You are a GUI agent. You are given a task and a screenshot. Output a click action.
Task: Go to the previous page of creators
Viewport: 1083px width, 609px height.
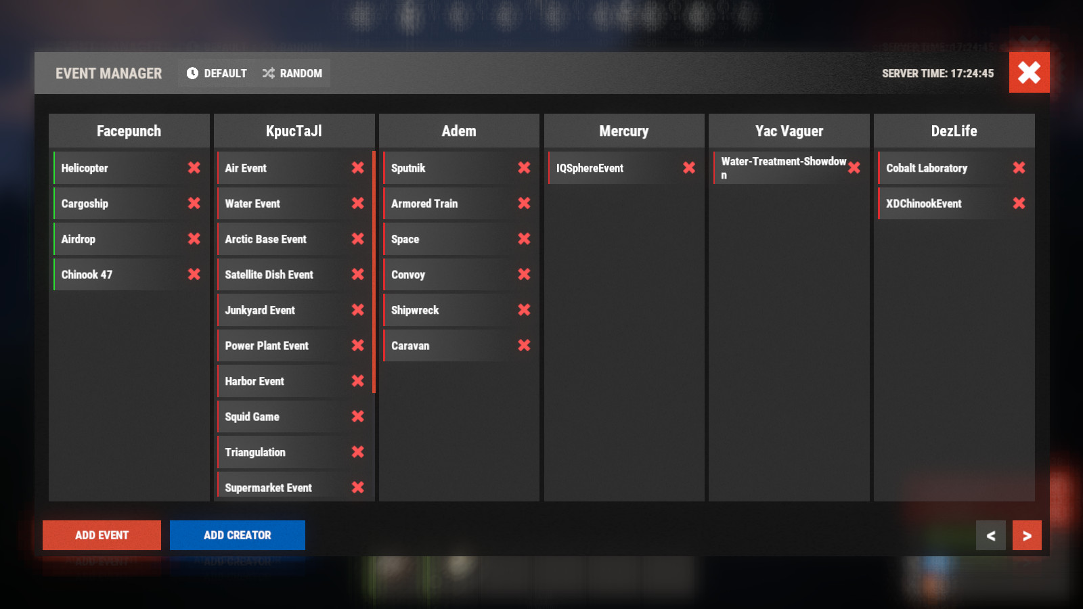(x=990, y=536)
